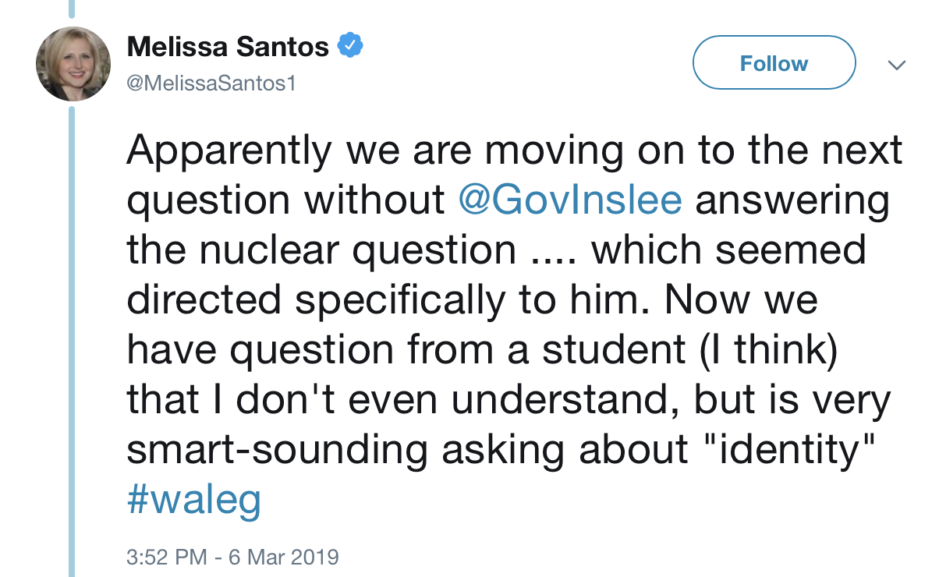Click the vertical thread line below avatar
Screen dimensions: 939x577
(73, 342)
